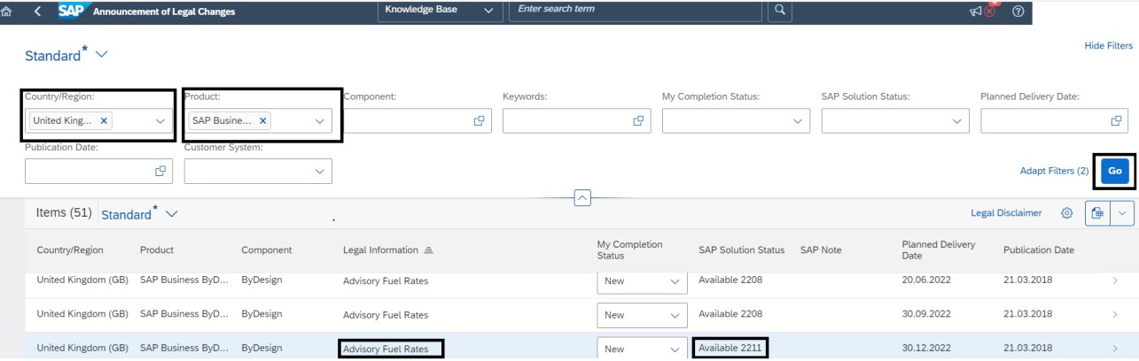The image size is (1139, 361).
Task: Change completion status for 30.09.2022 row
Action: point(643,315)
